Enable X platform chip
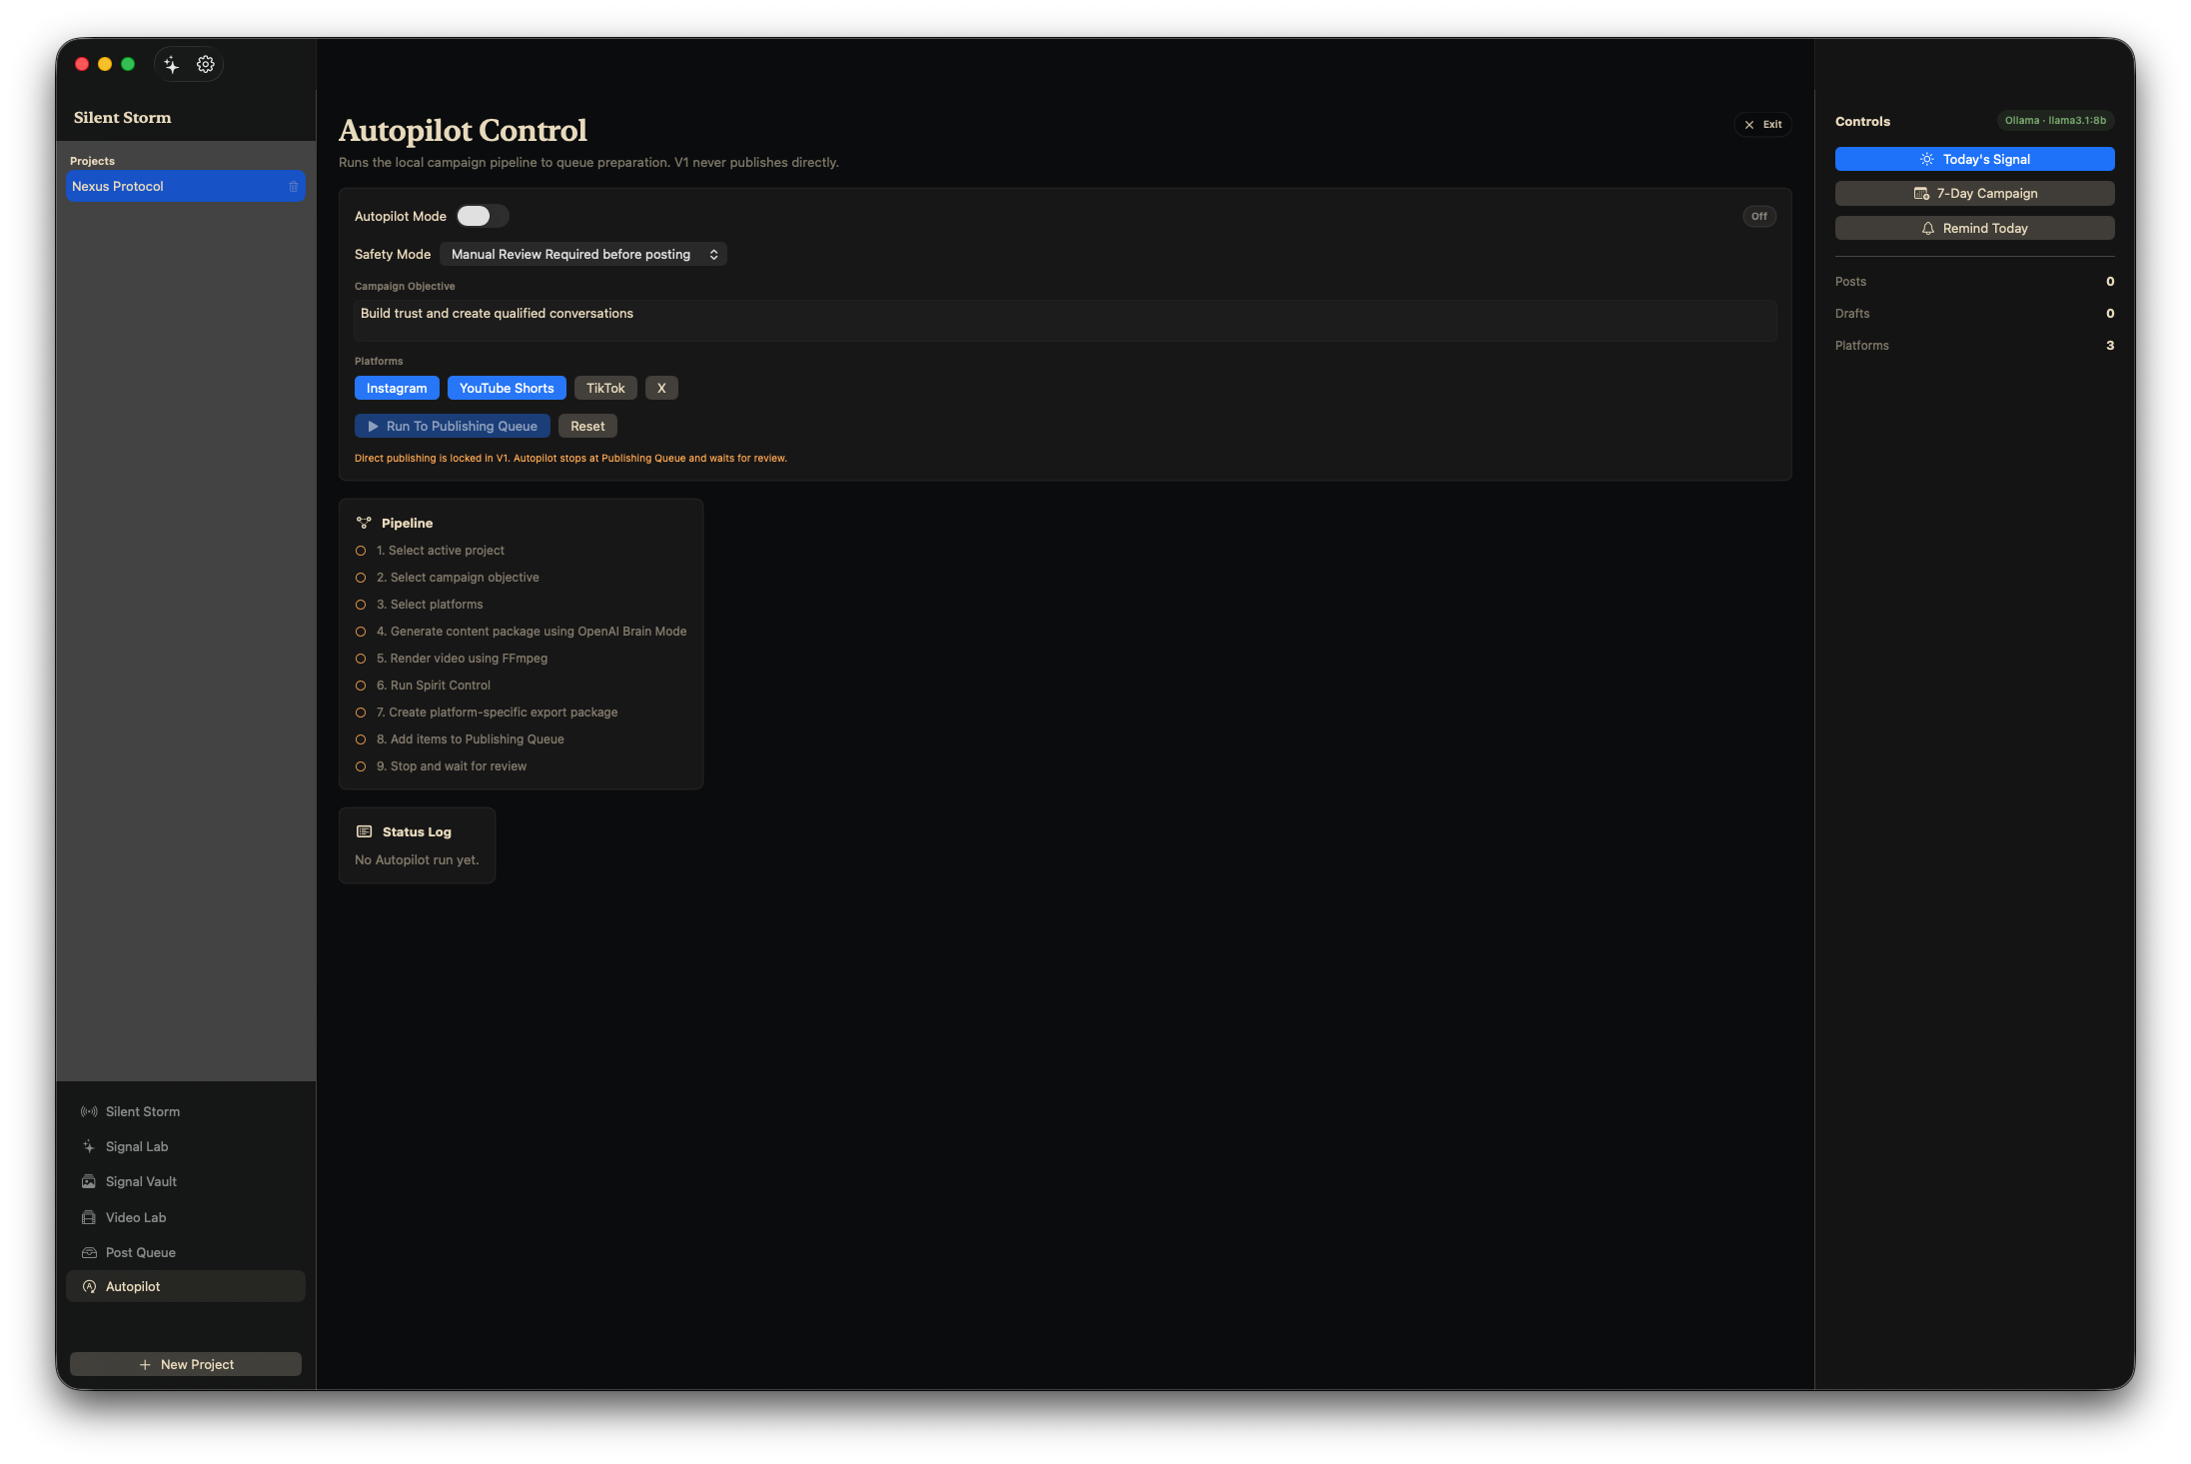Image resolution: width=2191 pixels, height=1464 pixels. (x=661, y=388)
